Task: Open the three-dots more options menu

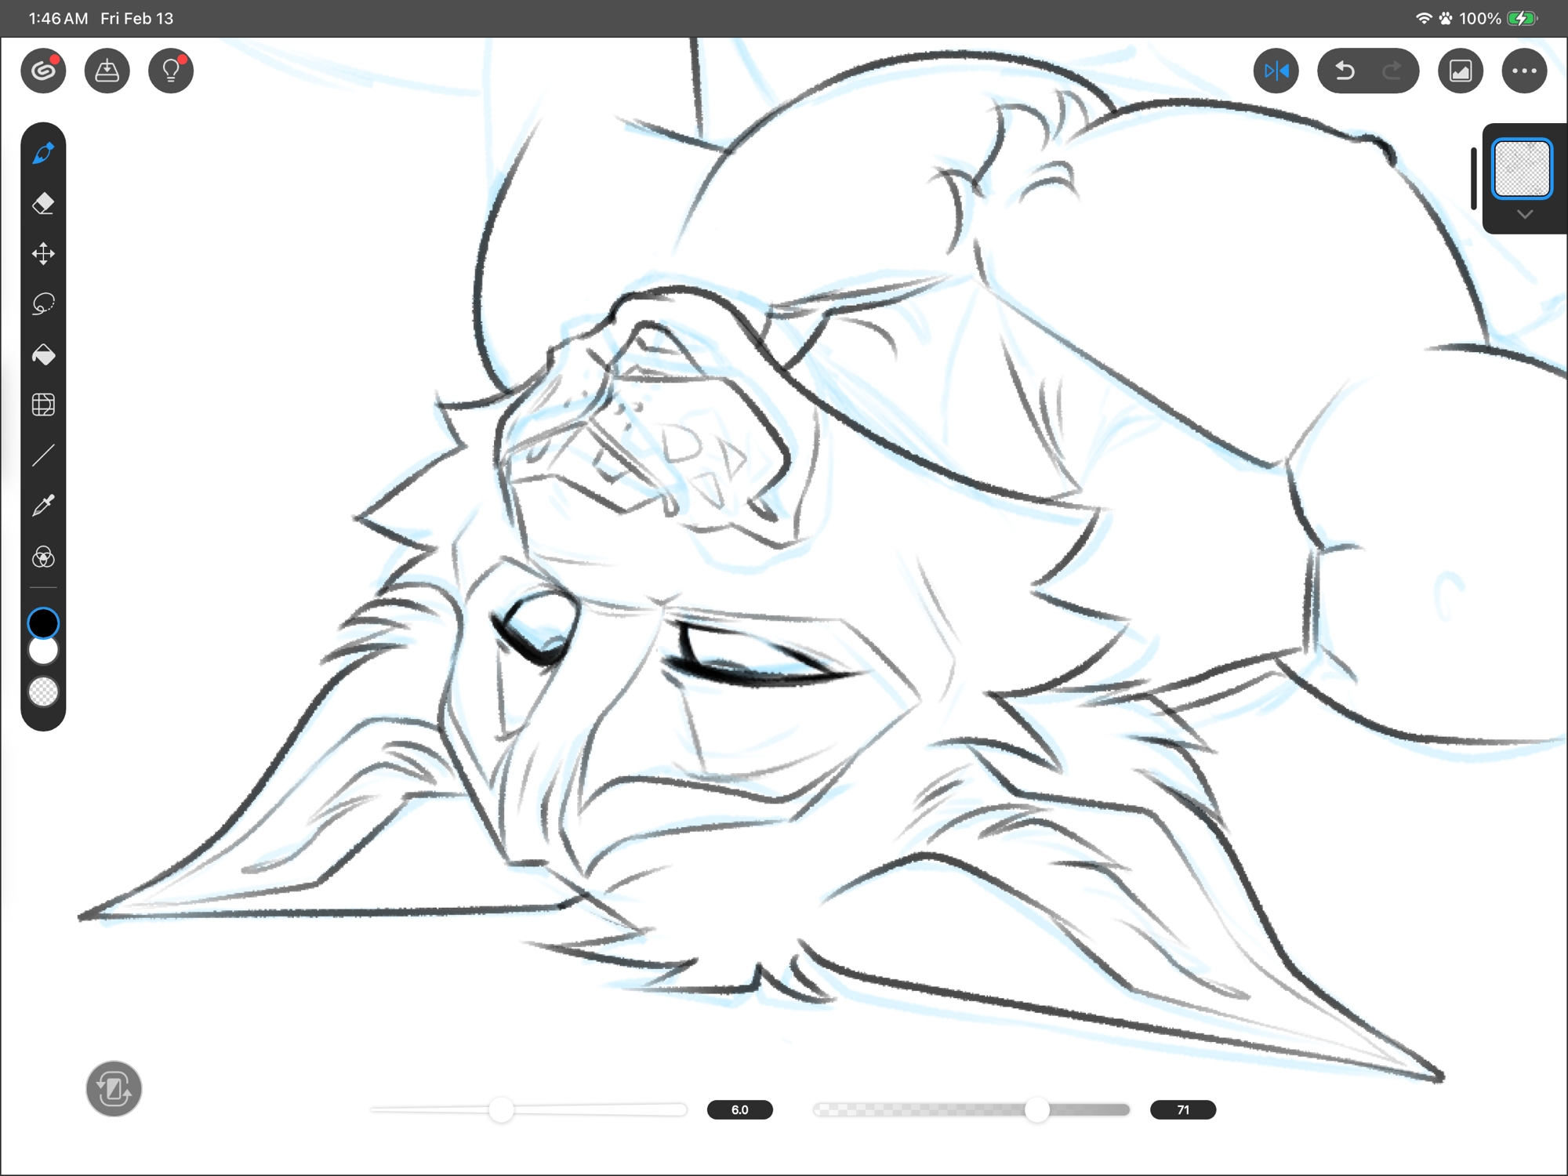Action: click(x=1523, y=71)
